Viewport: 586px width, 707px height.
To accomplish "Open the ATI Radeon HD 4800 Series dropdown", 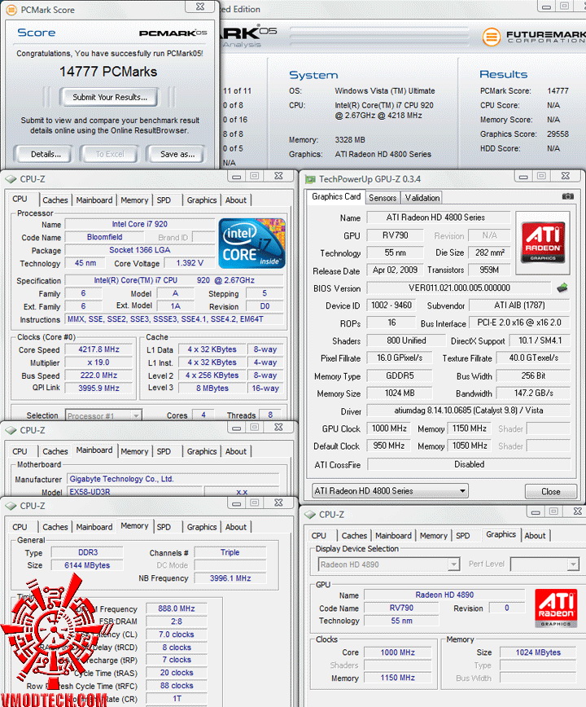I will pos(390,491).
